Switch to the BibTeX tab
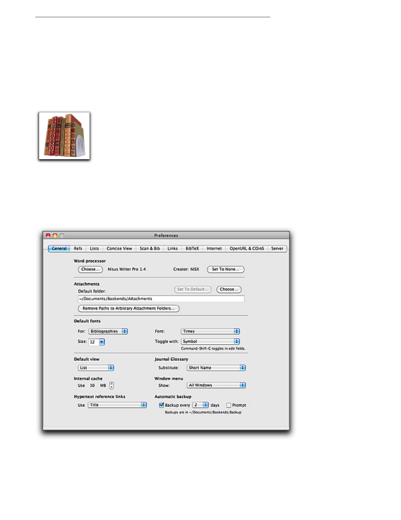The height and width of the screenshot is (520, 401). 193,248
